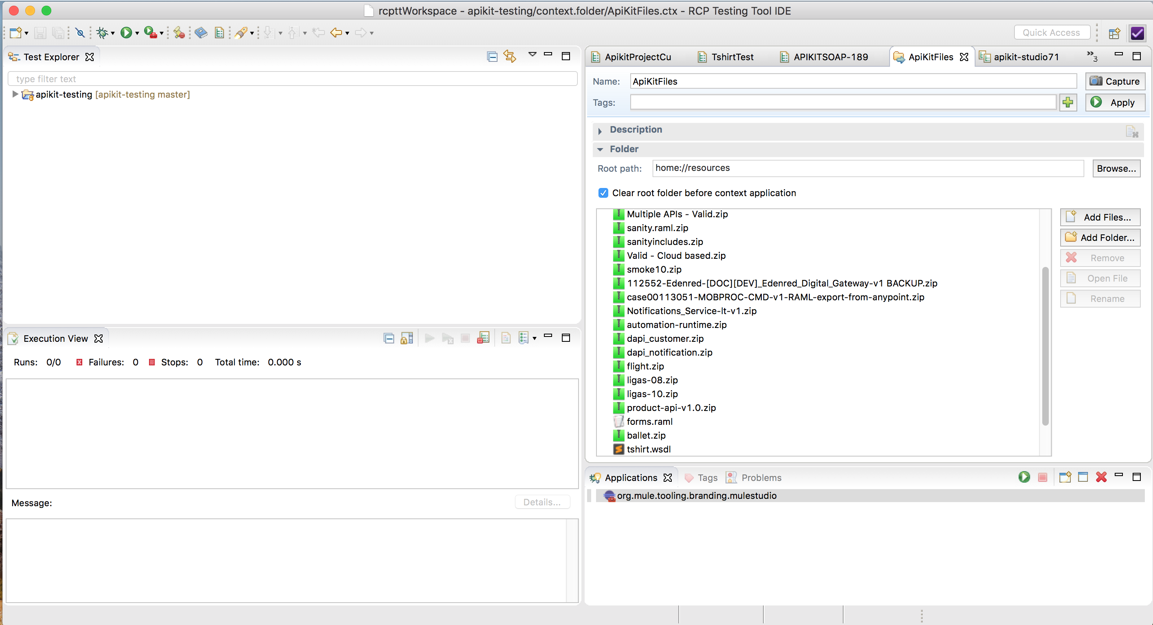The width and height of the screenshot is (1153, 625).
Task: Click the clear description icon
Action: coord(1131,131)
